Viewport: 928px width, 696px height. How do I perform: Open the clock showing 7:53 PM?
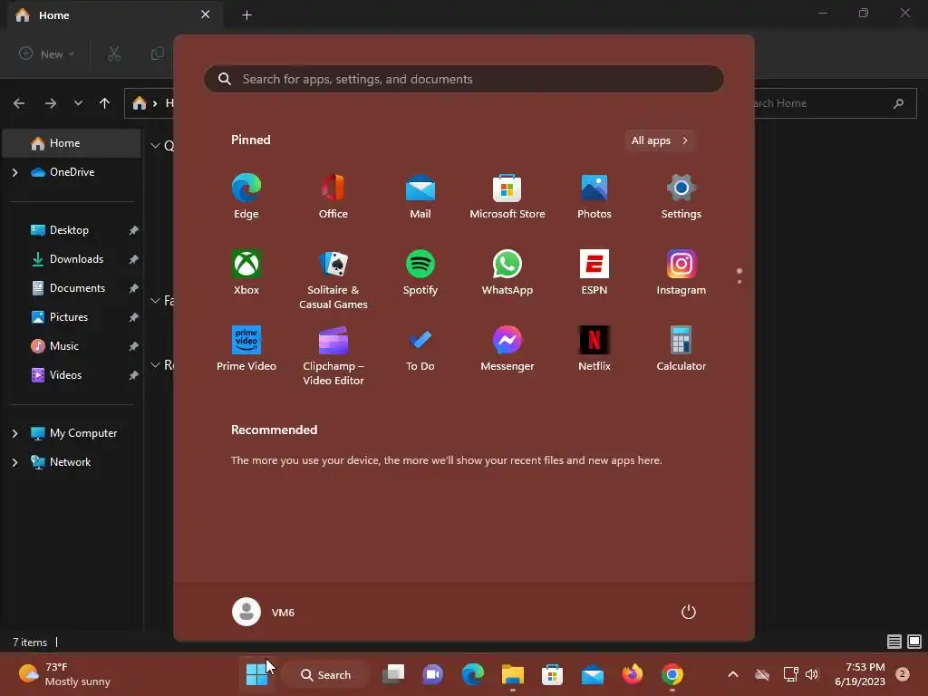(860, 674)
